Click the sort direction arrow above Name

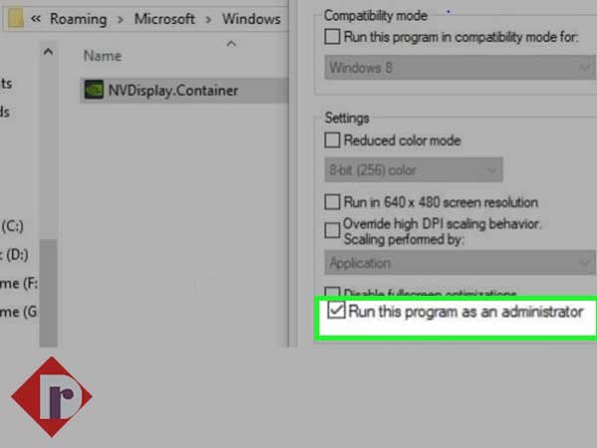(x=231, y=44)
